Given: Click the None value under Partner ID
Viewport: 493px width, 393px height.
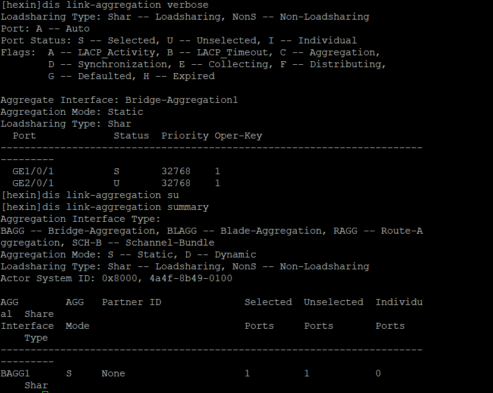Looking at the screenshot, I should point(114,373).
